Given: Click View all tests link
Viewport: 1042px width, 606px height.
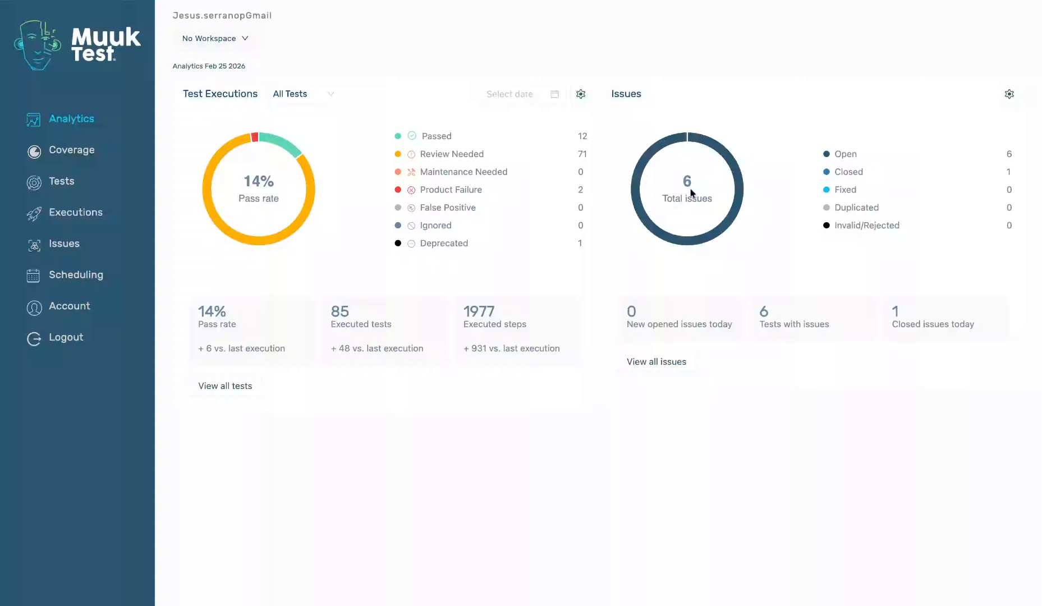Looking at the screenshot, I should pyautogui.click(x=225, y=386).
